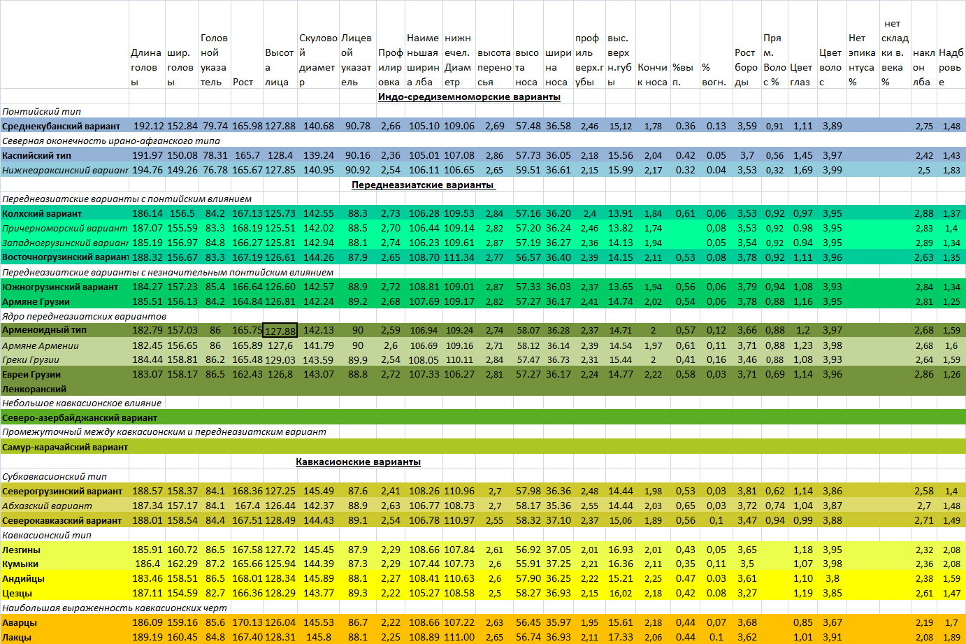Select the Рост column header
This screenshot has width=966, height=644.
[243, 82]
